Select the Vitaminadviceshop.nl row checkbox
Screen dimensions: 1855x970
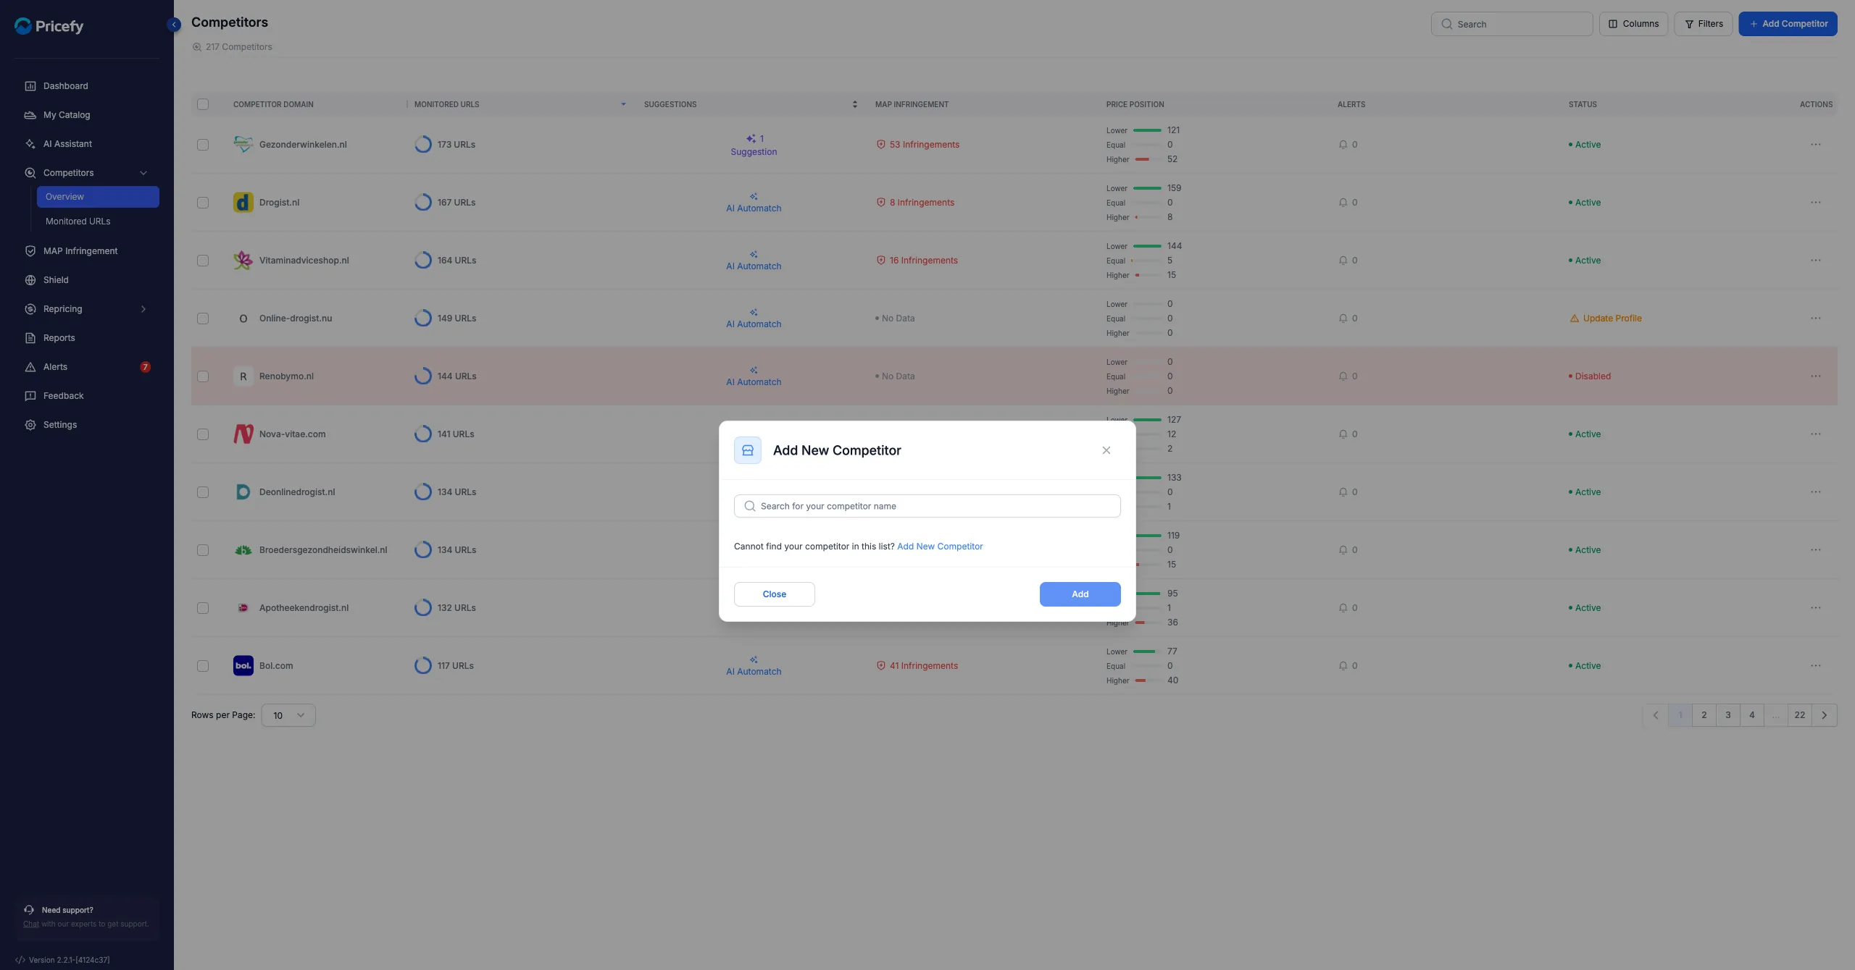coord(203,261)
